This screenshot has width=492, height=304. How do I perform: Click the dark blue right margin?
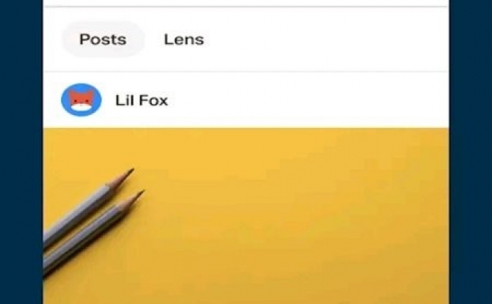pos(471,152)
